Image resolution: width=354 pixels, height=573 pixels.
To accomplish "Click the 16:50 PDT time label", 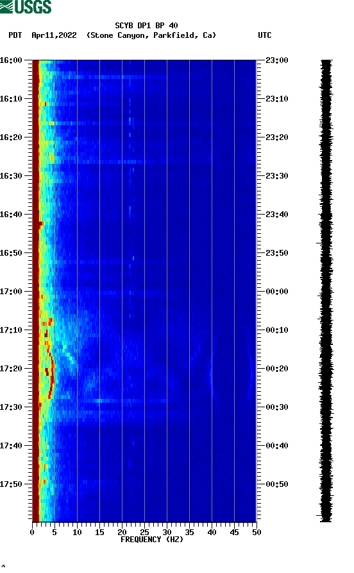I will click(11, 253).
